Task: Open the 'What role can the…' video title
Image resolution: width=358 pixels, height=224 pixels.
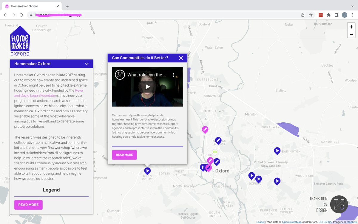Action: [147, 75]
